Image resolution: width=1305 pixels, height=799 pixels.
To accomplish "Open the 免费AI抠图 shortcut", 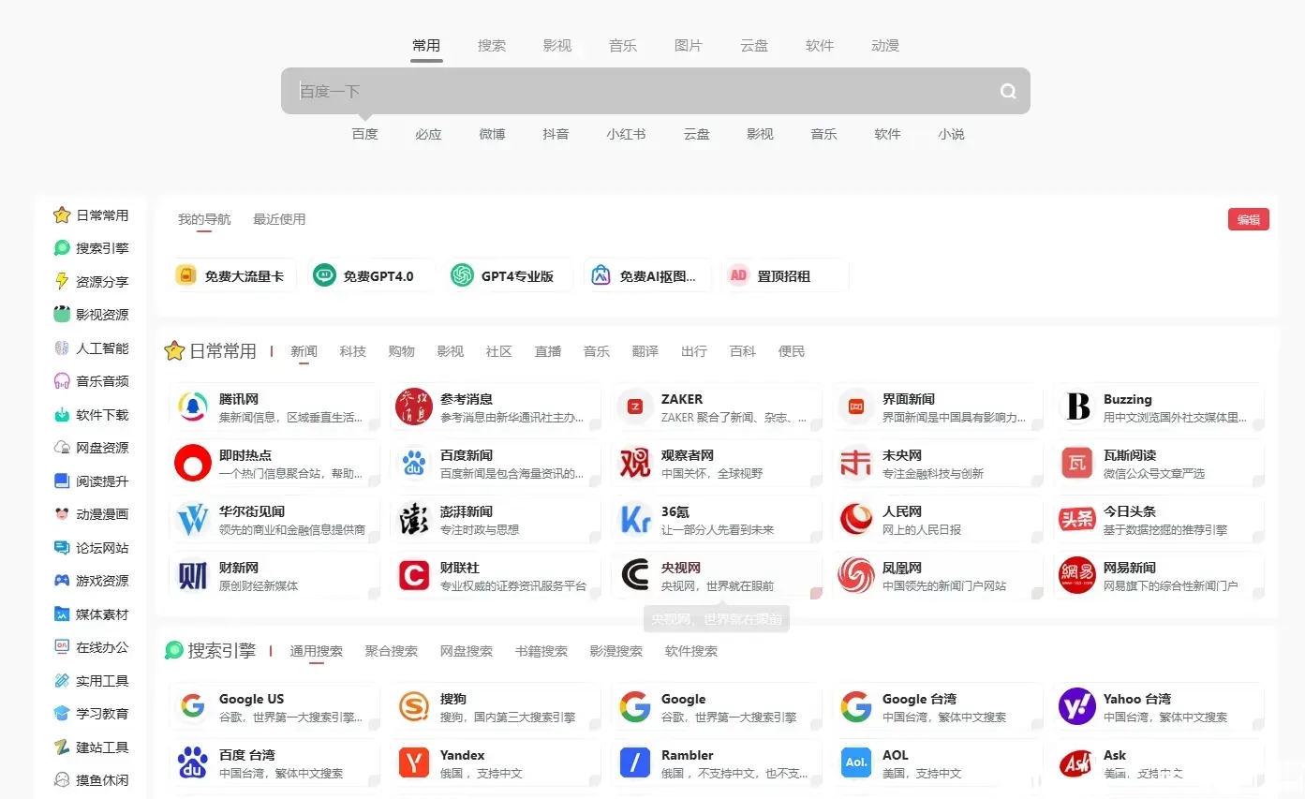I will click(x=649, y=275).
